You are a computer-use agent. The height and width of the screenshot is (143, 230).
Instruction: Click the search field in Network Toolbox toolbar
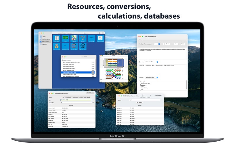coord(90,33)
